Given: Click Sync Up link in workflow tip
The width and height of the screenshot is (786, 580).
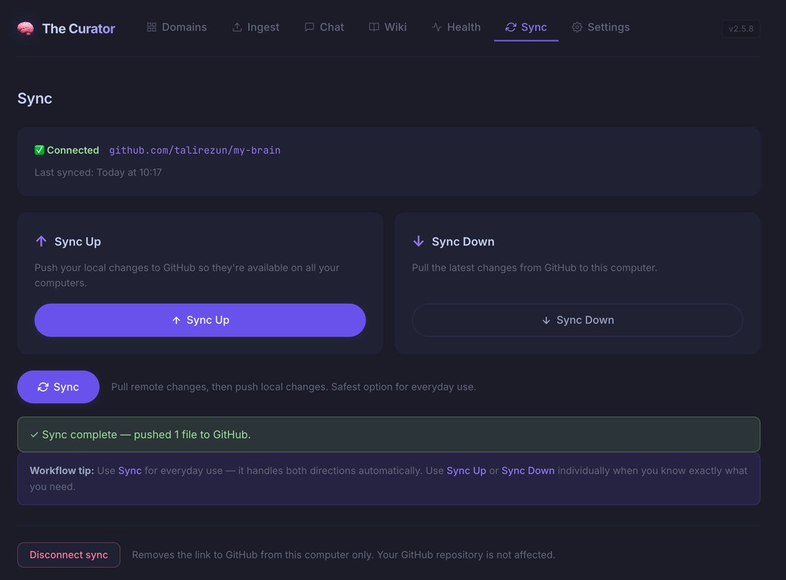Looking at the screenshot, I should [466, 471].
